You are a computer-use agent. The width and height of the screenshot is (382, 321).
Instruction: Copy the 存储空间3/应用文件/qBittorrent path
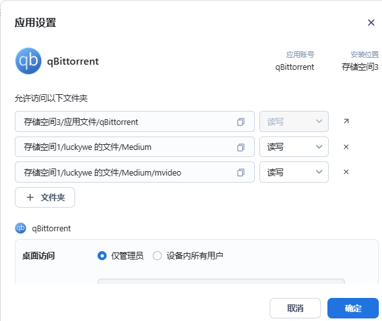(x=241, y=122)
